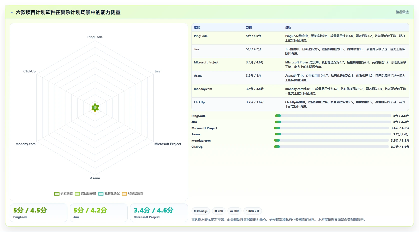Click the 3.2分 / 4分 value beside Asana bar
Viewport: 419px width, 232px height.
pos(401,134)
